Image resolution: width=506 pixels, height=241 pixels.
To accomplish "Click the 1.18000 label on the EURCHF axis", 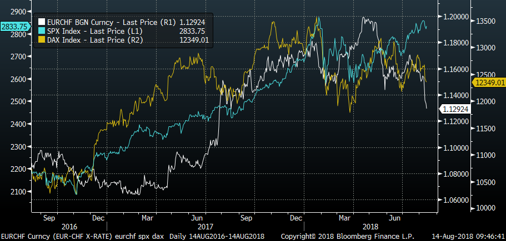I will [455, 43].
